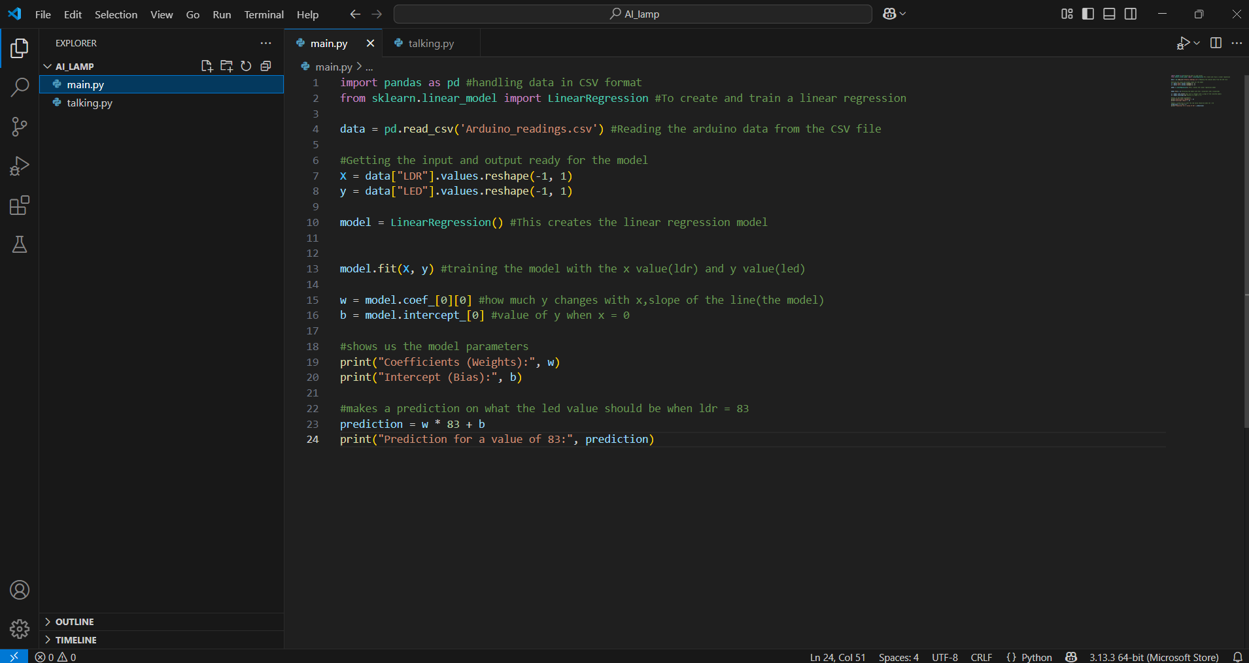Open the Search view in activity bar
Viewport: 1249px width, 663px height.
(x=20, y=87)
